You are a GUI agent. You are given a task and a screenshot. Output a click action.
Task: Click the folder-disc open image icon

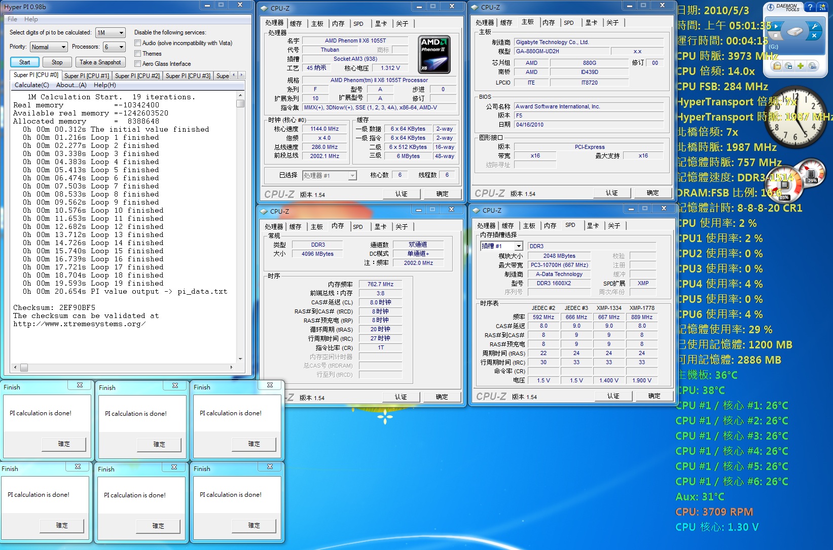pos(777,66)
